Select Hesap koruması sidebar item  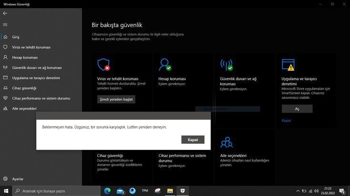(25, 57)
